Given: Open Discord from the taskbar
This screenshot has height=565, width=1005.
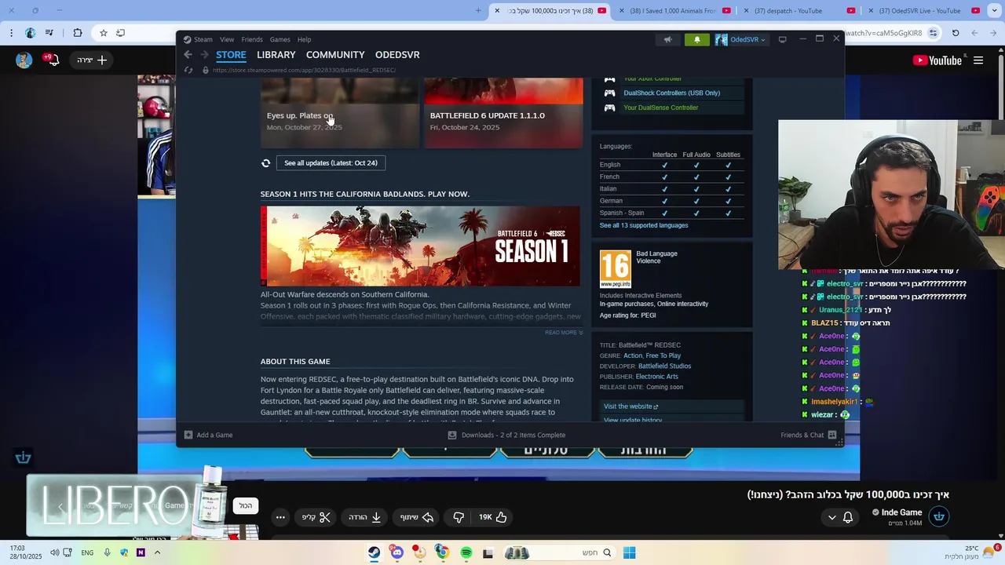Looking at the screenshot, I should pyautogui.click(x=397, y=552).
